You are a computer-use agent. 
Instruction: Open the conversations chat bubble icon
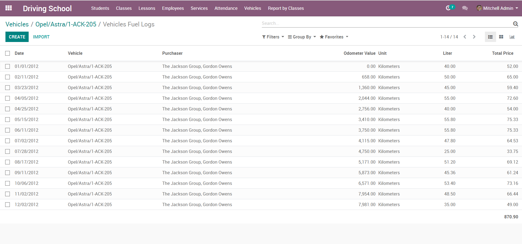(x=465, y=8)
